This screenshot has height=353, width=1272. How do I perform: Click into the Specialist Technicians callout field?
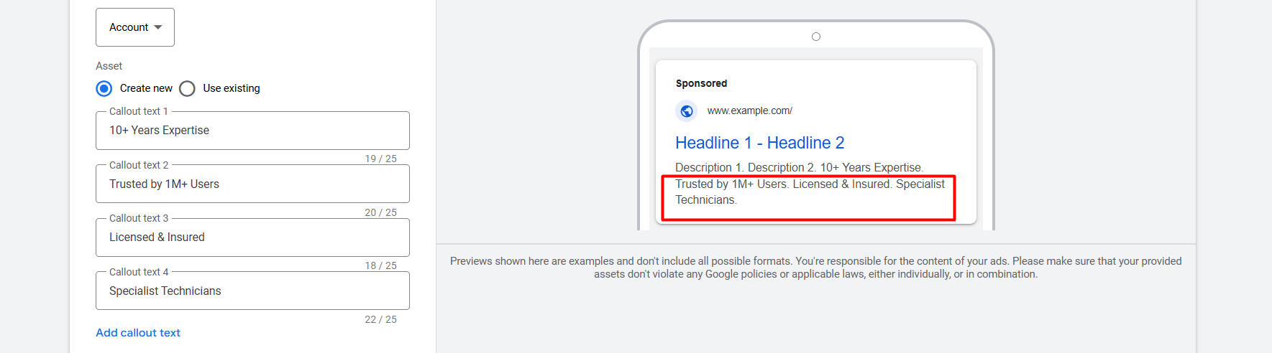coord(252,291)
